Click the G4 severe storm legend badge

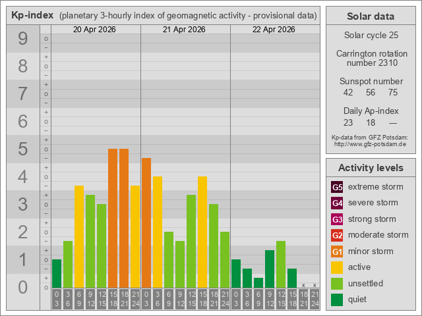coord(337,203)
